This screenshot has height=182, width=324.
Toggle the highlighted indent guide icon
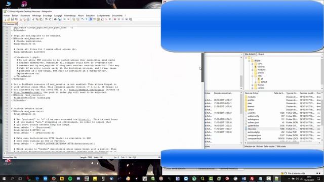click(x=91, y=19)
